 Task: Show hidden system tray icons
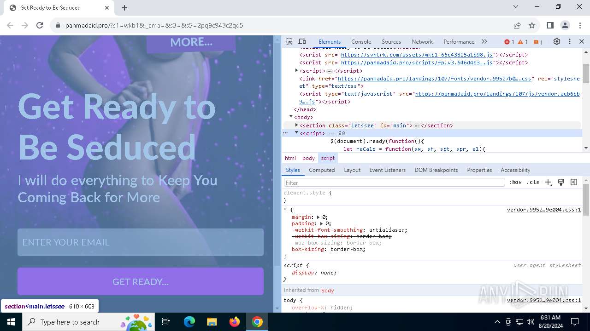497,322
